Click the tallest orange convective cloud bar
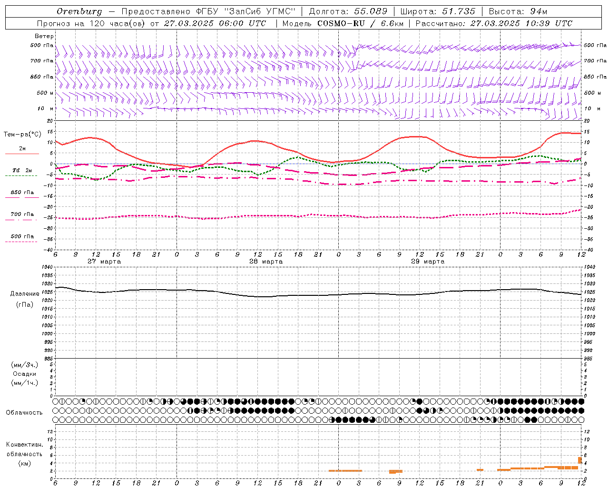Viewport: 609px width, 487px height. 580,460
